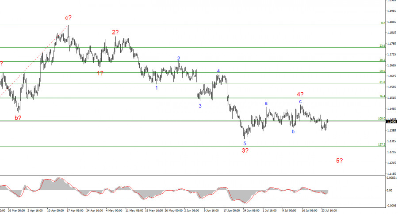Click the blue "b" corrective wave label
This screenshot has height=214, width=398.
293,131
